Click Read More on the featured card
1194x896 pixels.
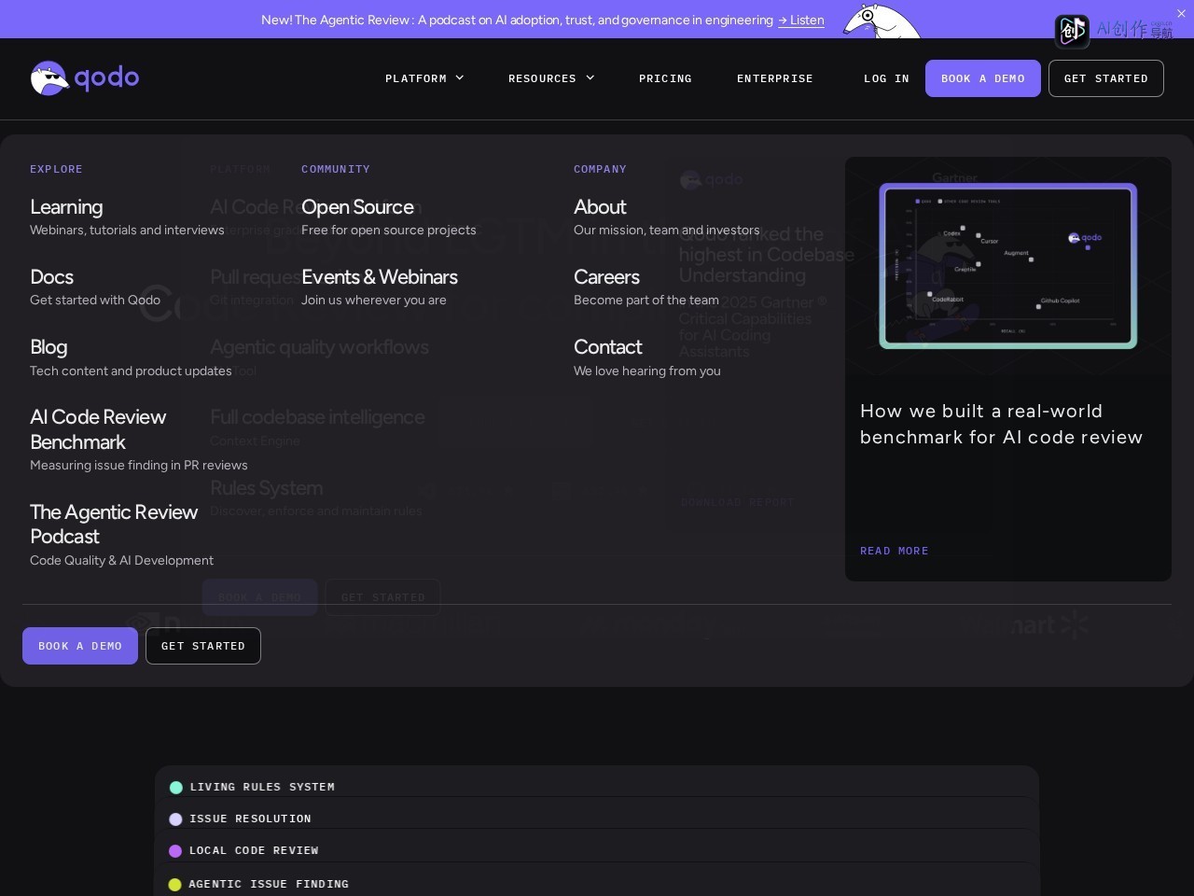(x=895, y=551)
